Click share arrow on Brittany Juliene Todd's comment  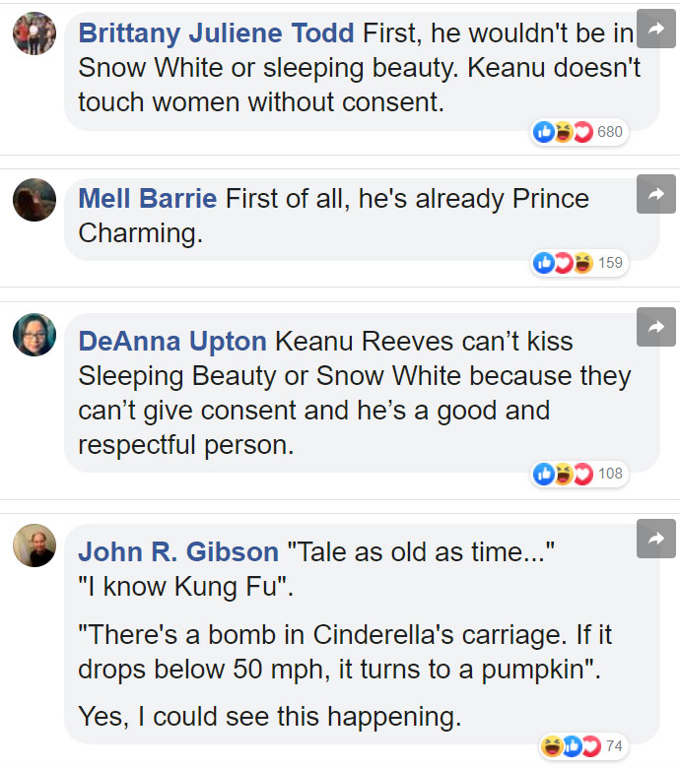(655, 32)
